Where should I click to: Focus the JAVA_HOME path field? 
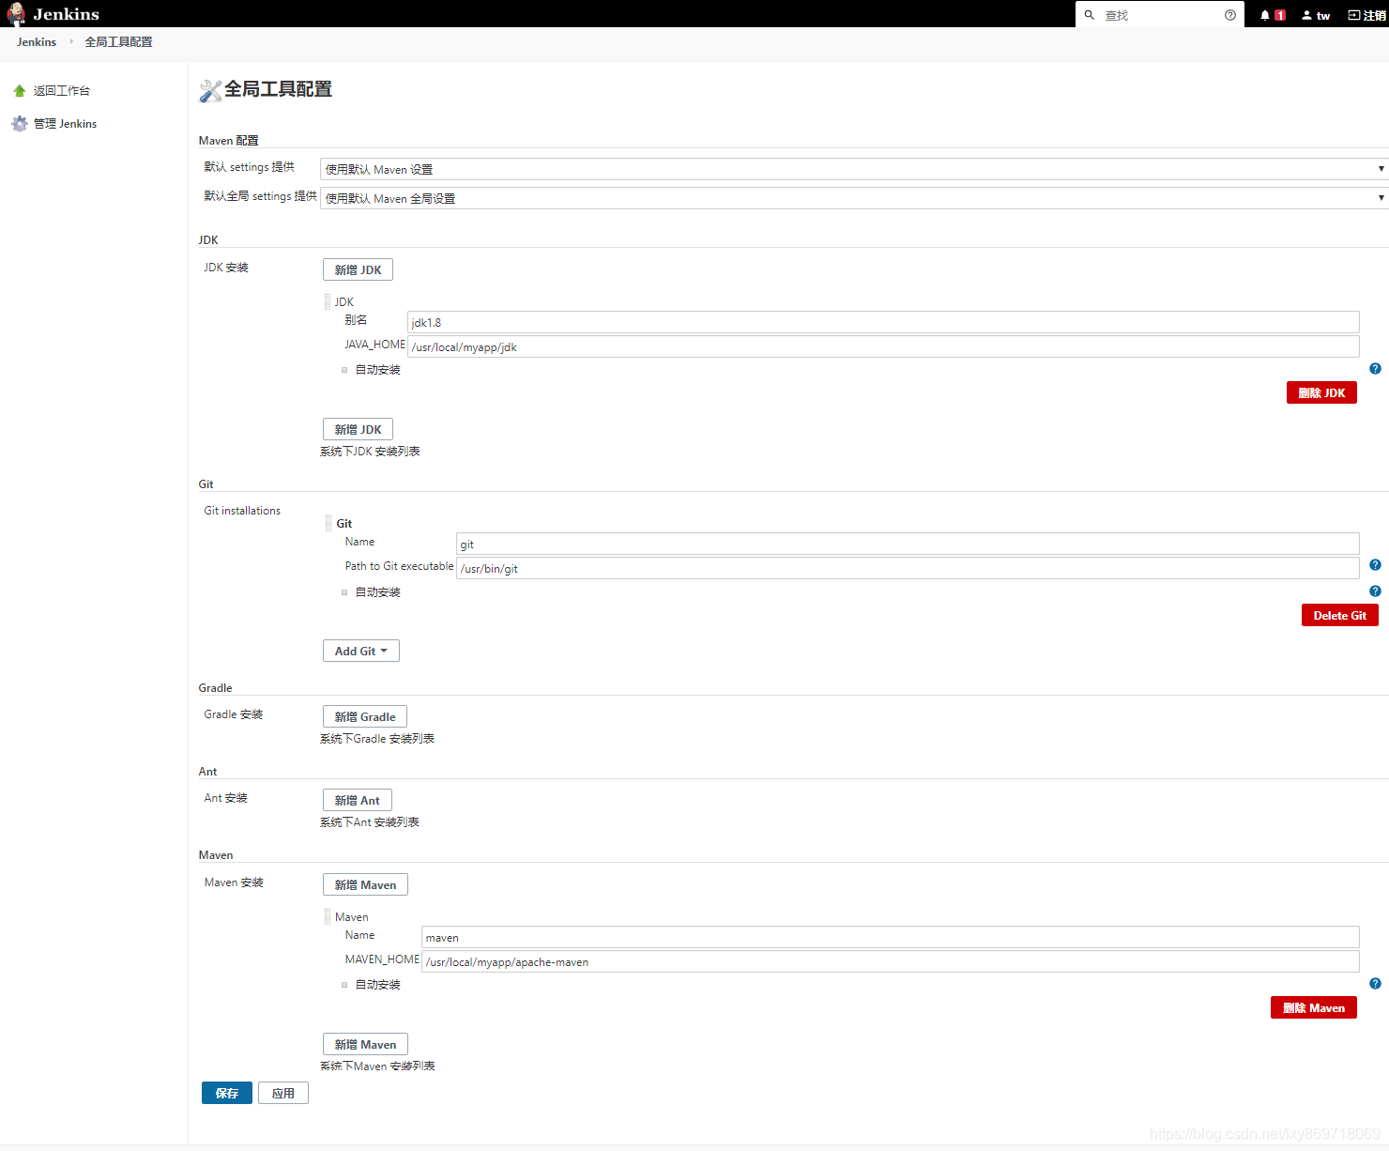tap(883, 346)
